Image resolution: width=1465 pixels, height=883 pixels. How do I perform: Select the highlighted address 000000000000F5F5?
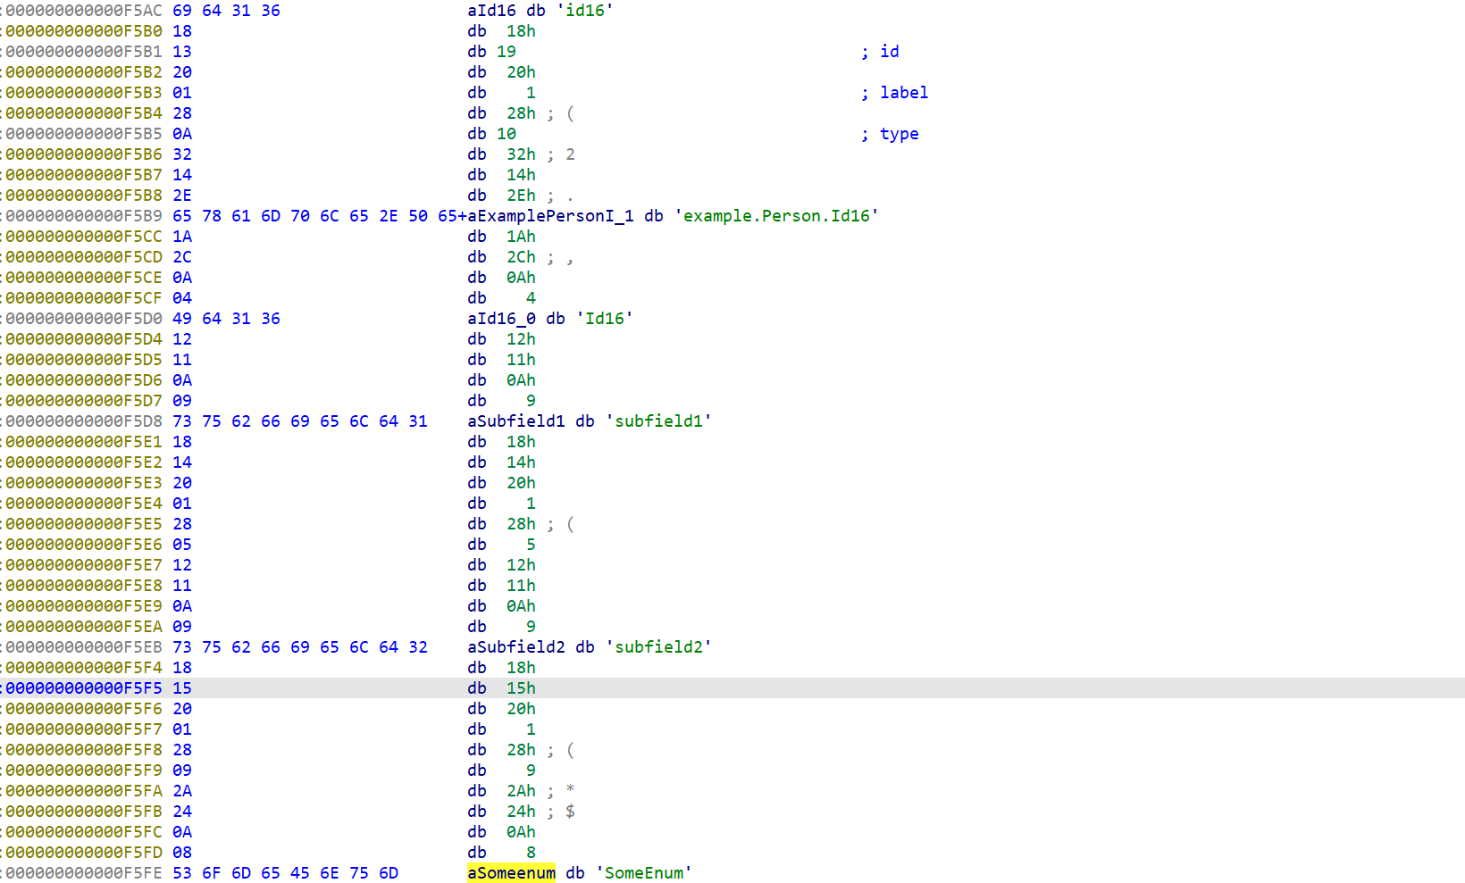(84, 688)
